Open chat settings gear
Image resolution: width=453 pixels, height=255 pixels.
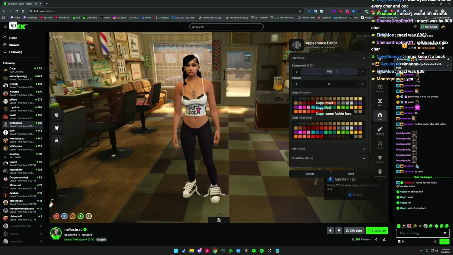click(x=435, y=242)
